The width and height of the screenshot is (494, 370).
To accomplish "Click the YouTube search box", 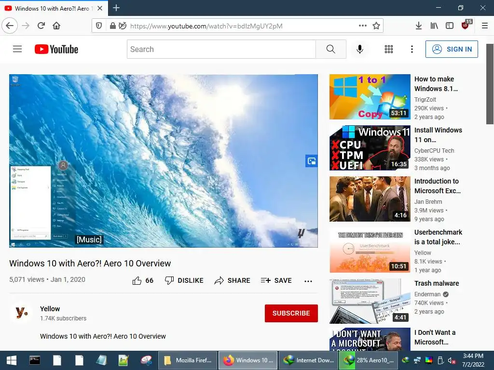I will click(221, 49).
